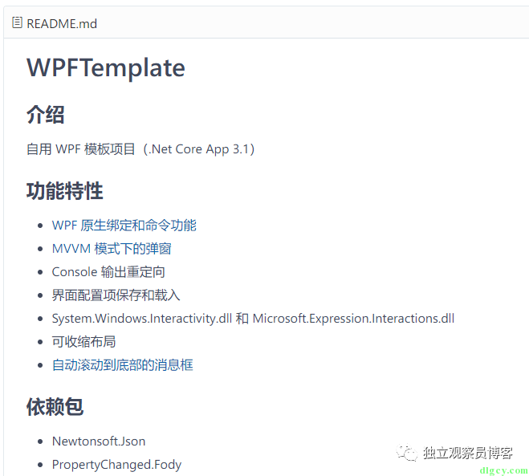This screenshot has width=529, height=476.
Task: Click the 自用 WPF 模板项目 description text
Action: coord(140,149)
